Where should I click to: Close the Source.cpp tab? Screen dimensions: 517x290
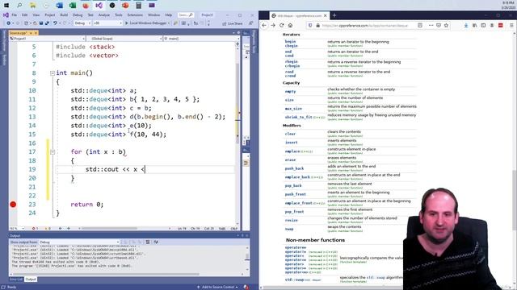tap(36, 33)
